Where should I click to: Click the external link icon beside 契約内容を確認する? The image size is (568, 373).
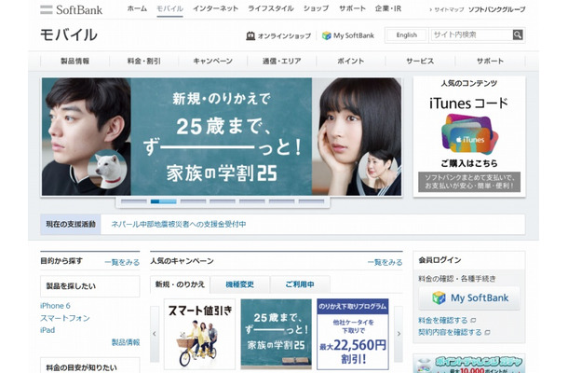[x=488, y=332]
